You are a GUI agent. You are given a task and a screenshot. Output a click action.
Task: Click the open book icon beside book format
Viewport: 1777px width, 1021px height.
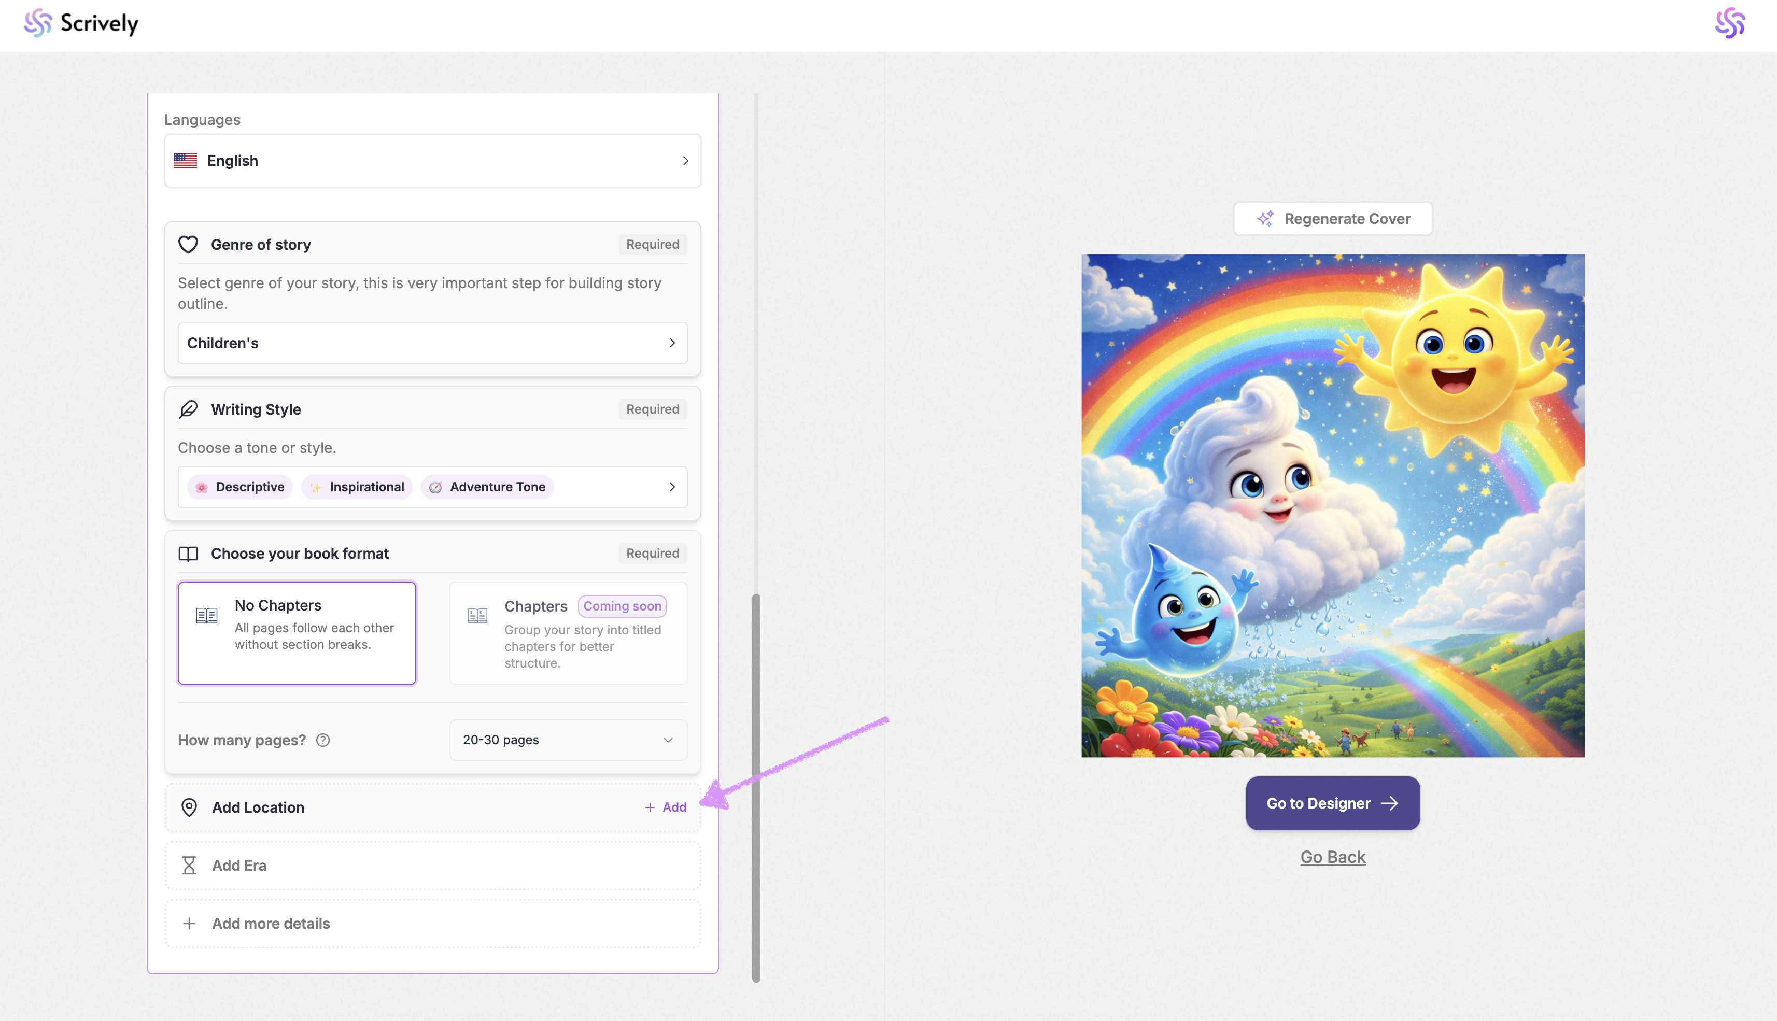[x=188, y=554]
